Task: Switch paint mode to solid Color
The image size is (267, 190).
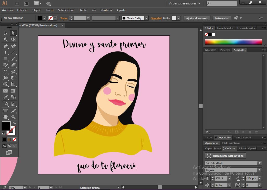Action: (x=4, y=140)
